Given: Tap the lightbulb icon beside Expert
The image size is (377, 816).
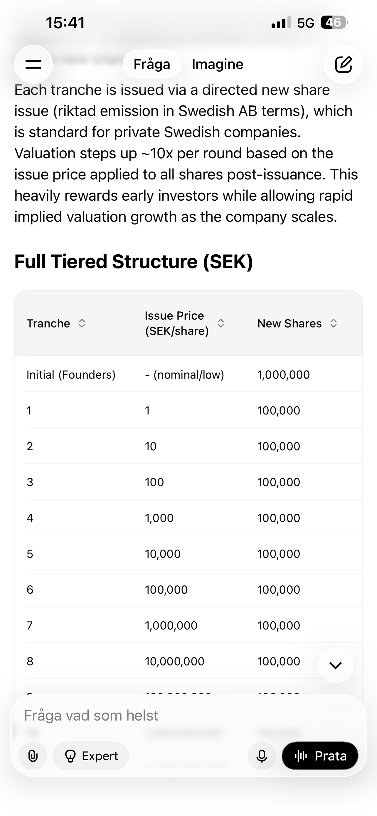Looking at the screenshot, I should pos(70,756).
